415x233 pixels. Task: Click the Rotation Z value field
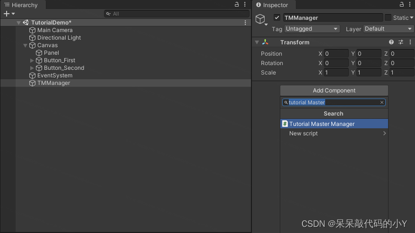click(402, 63)
